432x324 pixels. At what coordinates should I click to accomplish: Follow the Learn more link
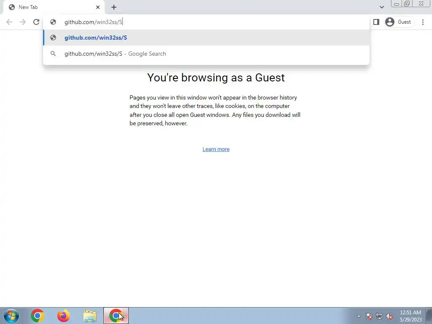(216, 149)
